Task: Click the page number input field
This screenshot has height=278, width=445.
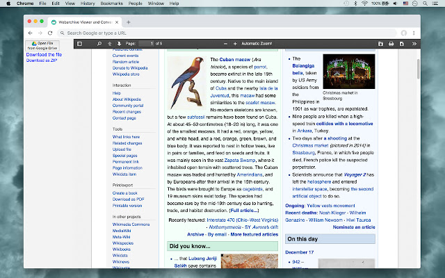Action: click(145, 44)
